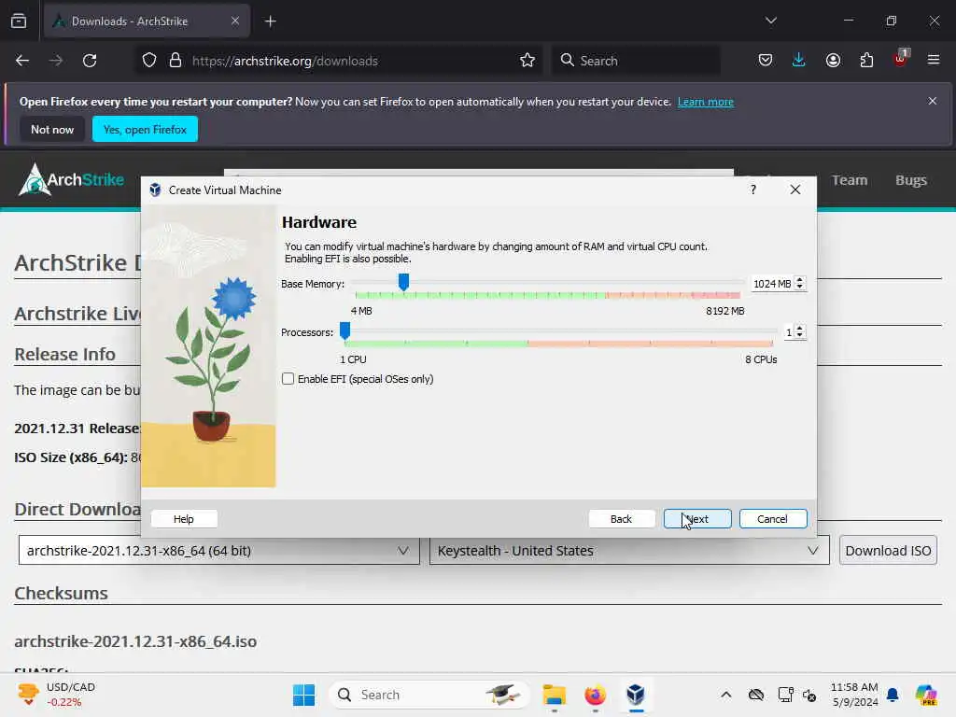956x717 pixels.
Task: Increase processor count with up arrow
Action: [x=800, y=329]
